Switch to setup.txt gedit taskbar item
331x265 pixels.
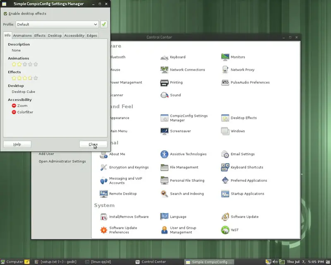55,262
